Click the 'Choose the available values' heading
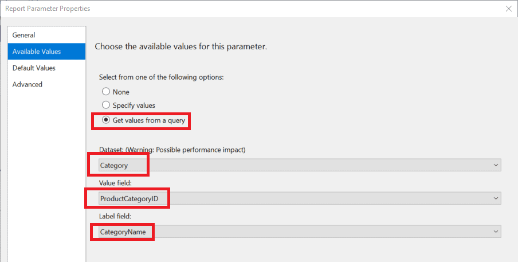The image size is (518, 262). (x=180, y=46)
